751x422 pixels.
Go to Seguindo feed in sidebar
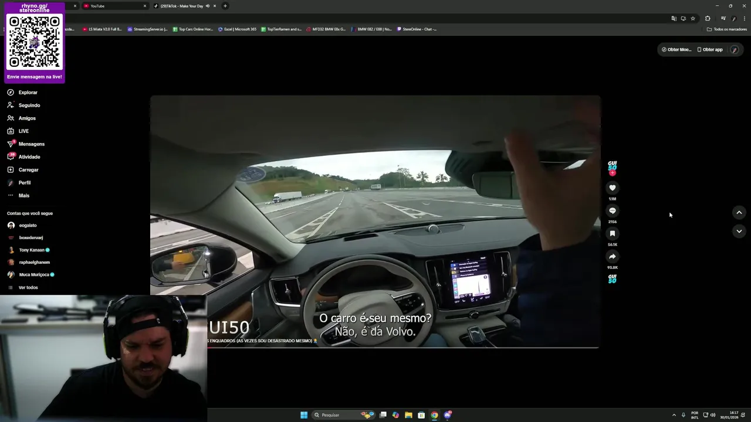pyautogui.click(x=23, y=105)
